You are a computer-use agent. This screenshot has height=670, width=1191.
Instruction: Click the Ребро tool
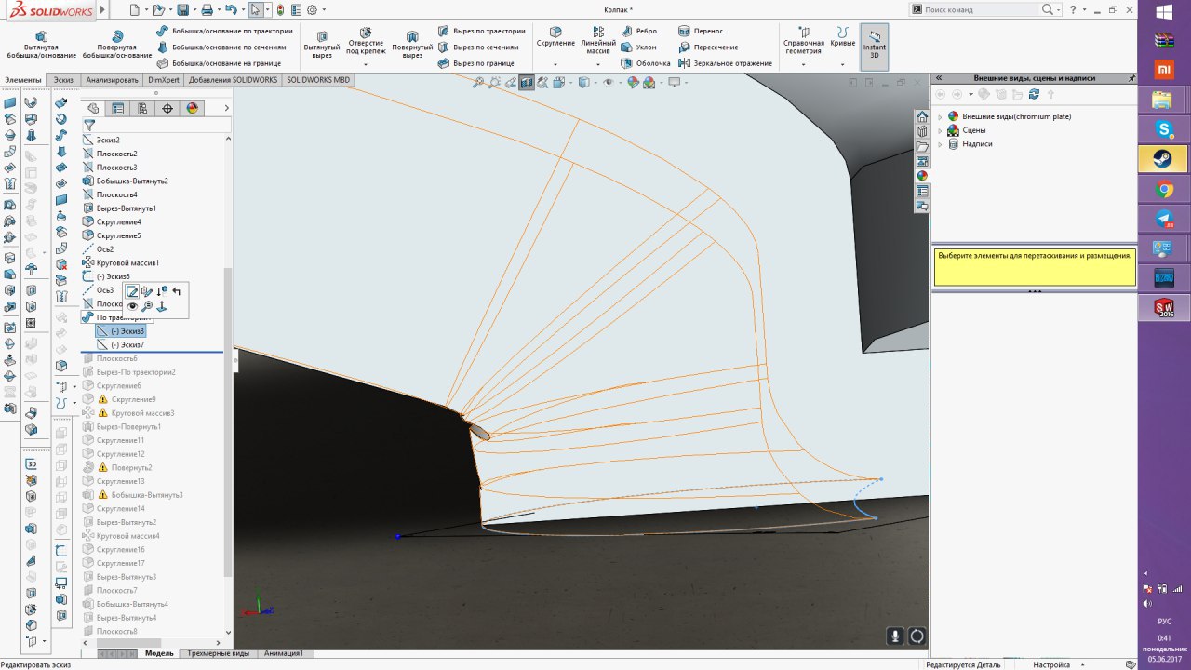point(638,31)
